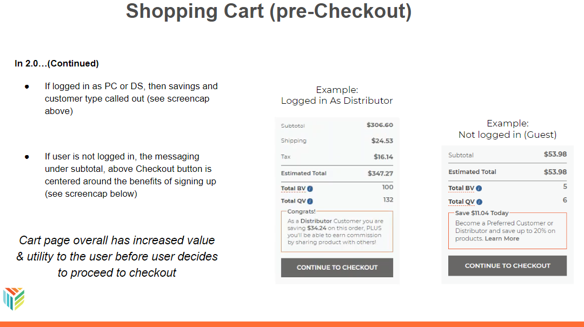Click the colorful logo in the bottom-left corner

(x=14, y=299)
